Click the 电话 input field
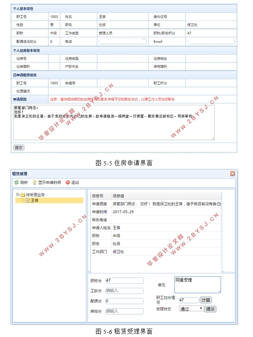 tap(123, 42)
